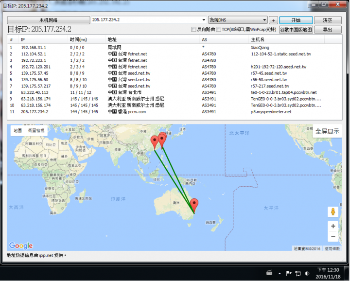Open the target IP address dropdown
This screenshot has width=350, height=281.
[204, 20]
